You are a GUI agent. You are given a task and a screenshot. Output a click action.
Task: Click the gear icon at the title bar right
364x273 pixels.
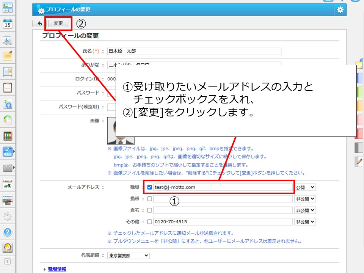point(340,10)
